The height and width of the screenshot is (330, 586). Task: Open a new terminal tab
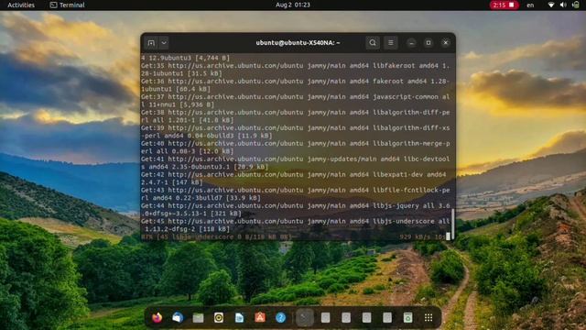pos(151,43)
